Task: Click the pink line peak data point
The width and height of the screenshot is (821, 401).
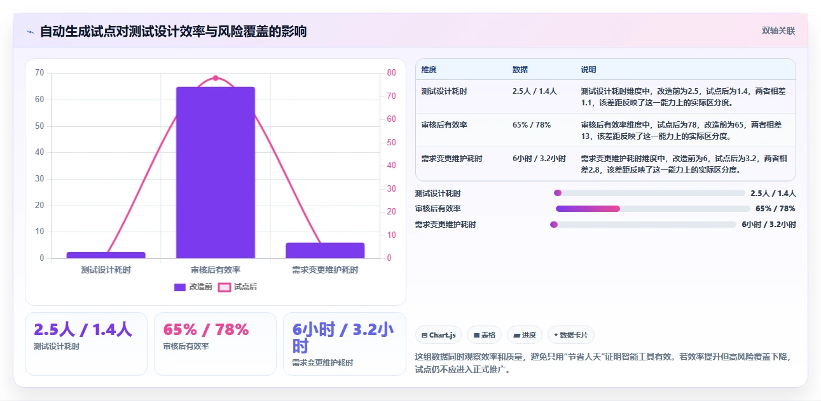Action: click(215, 78)
